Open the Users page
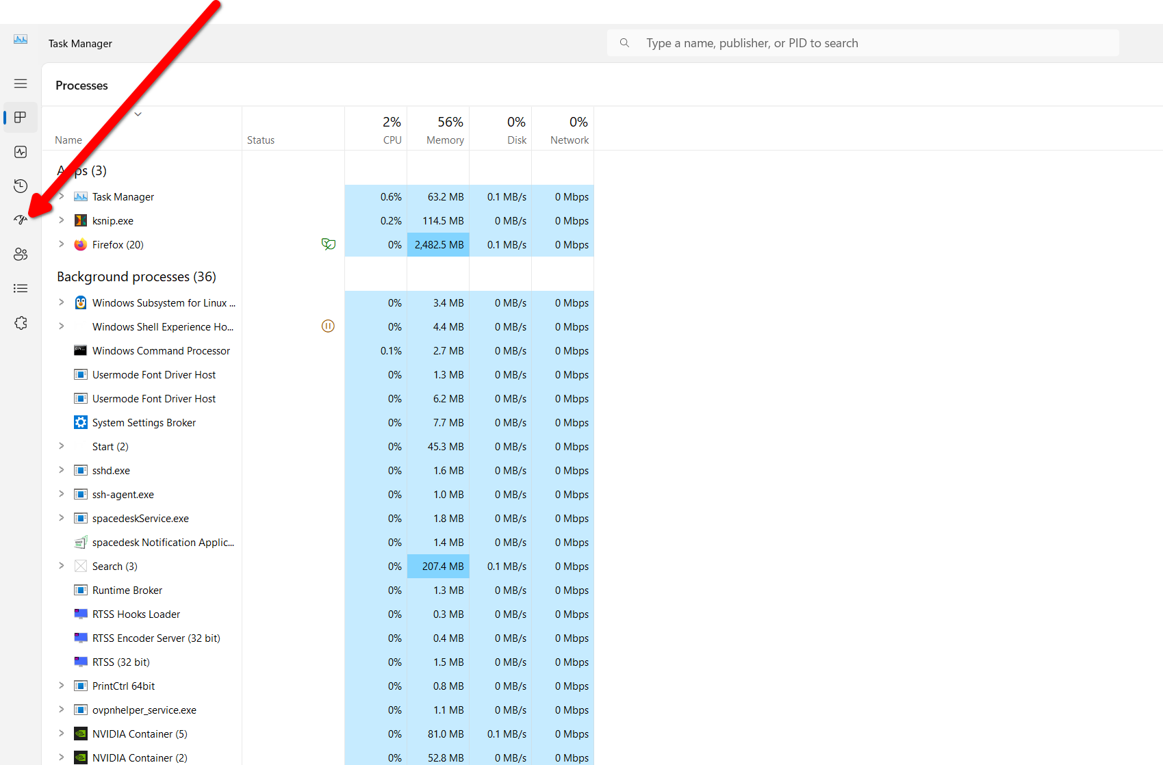The width and height of the screenshot is (1163, 765). coord(20,254)
